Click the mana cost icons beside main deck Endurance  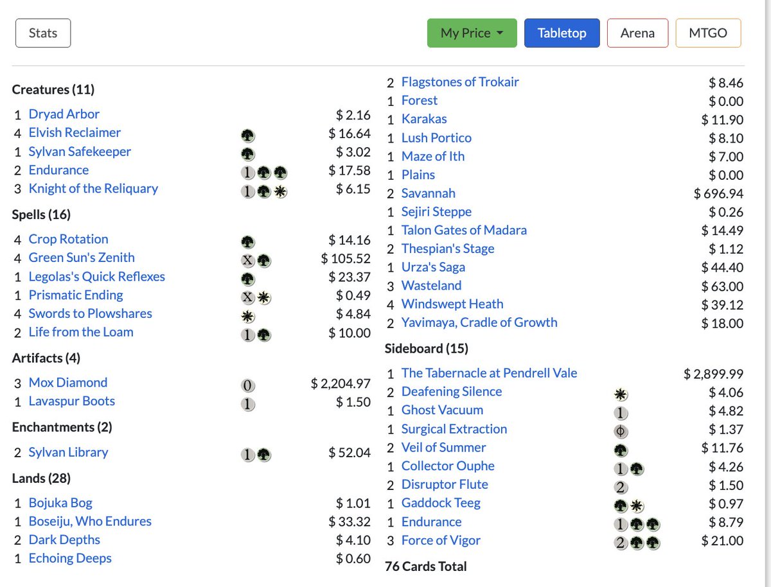(x=263, y=172)
